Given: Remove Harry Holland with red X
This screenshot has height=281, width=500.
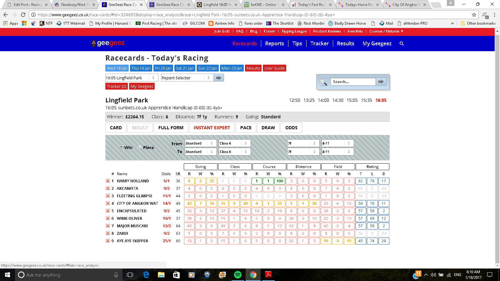Looking at the screenshot, I should [108, 181].
